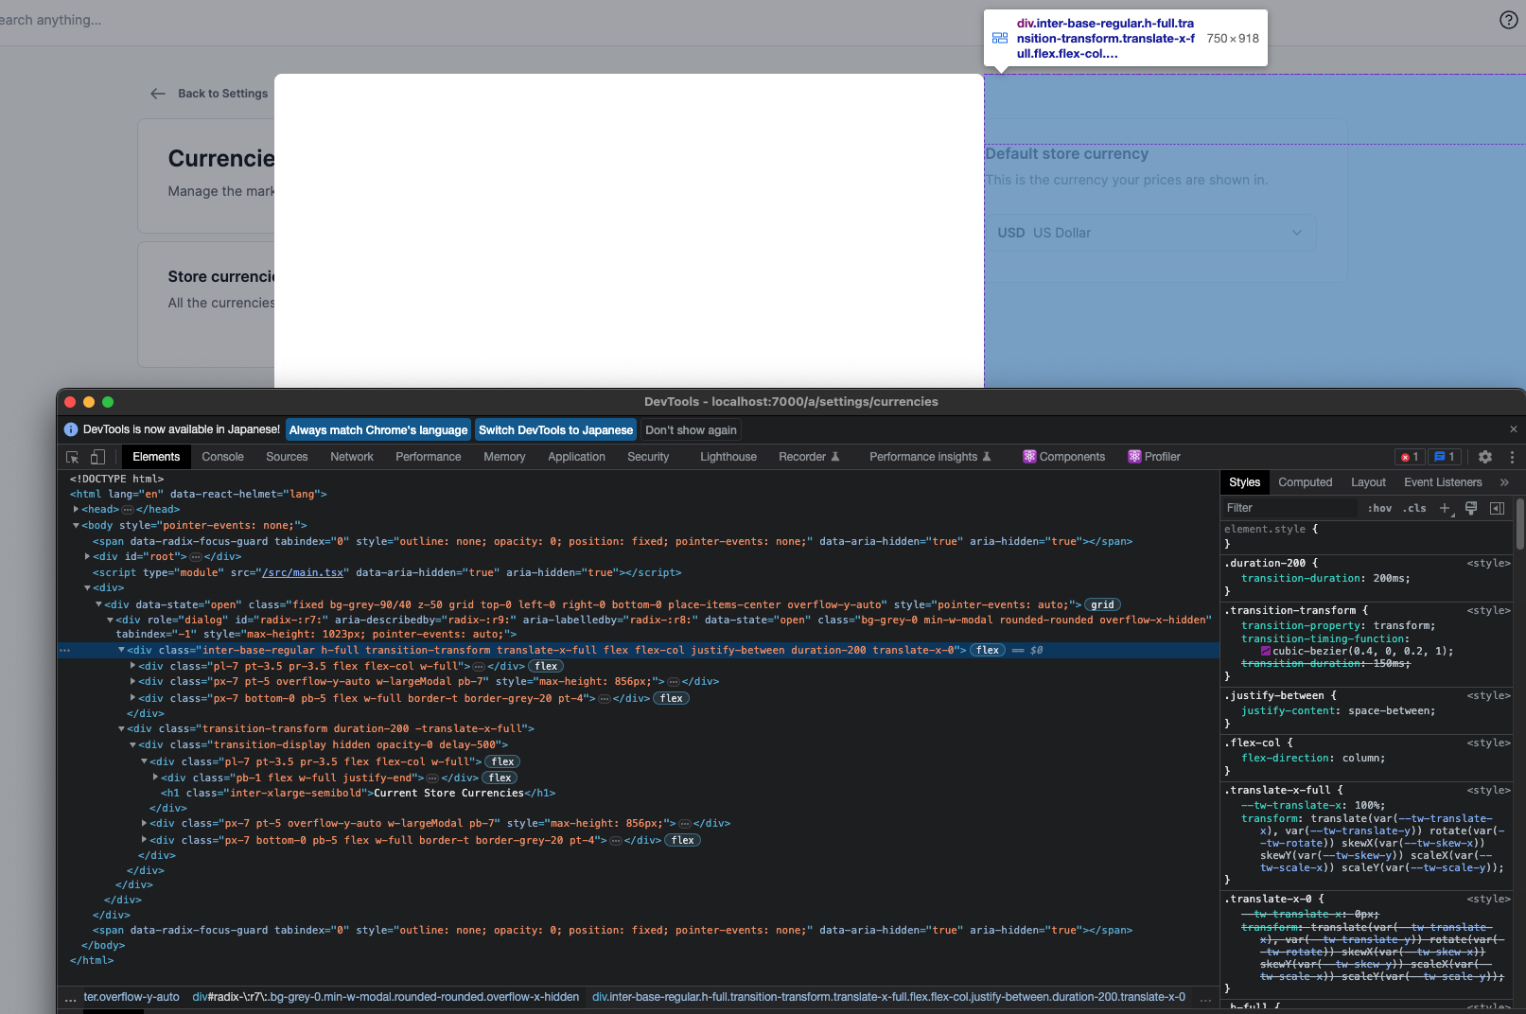Screen dimensions: 1526x1014
Task: Open rendering emulations paintbrush icon in Styles
Action: [1471, 508]
